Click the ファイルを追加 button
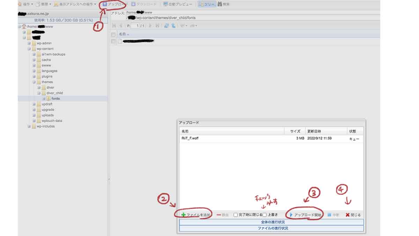The width and height of the screenshot is (419, 236). point(196,215)
